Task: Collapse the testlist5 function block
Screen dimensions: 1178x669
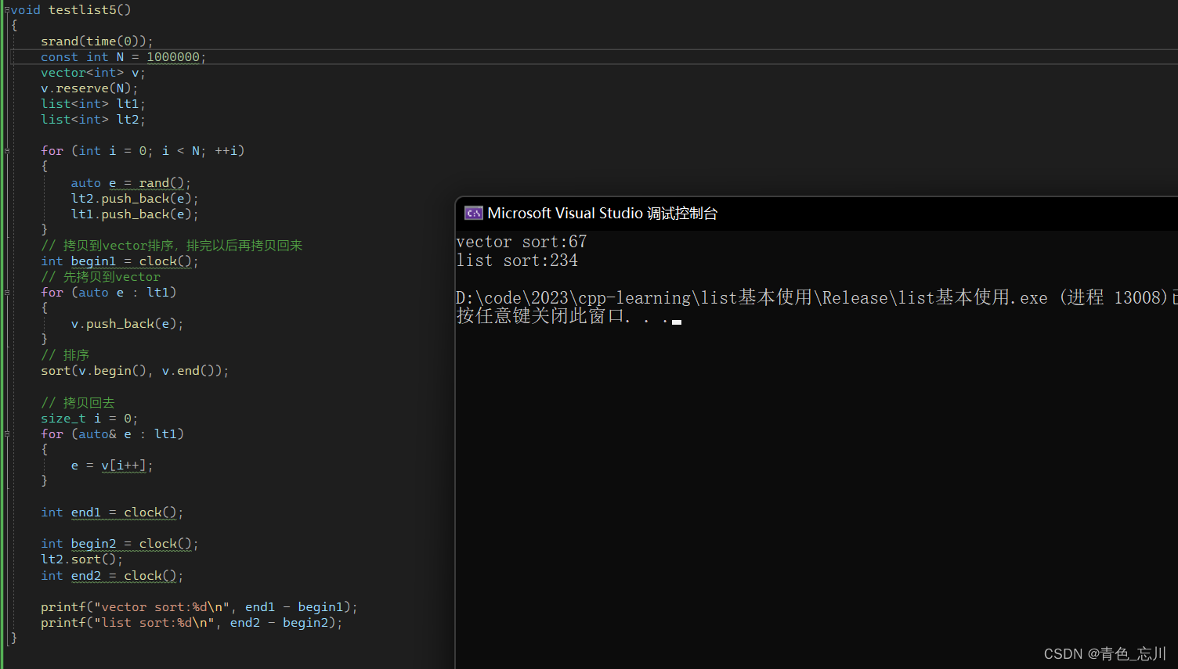Action: coord(7,10)
